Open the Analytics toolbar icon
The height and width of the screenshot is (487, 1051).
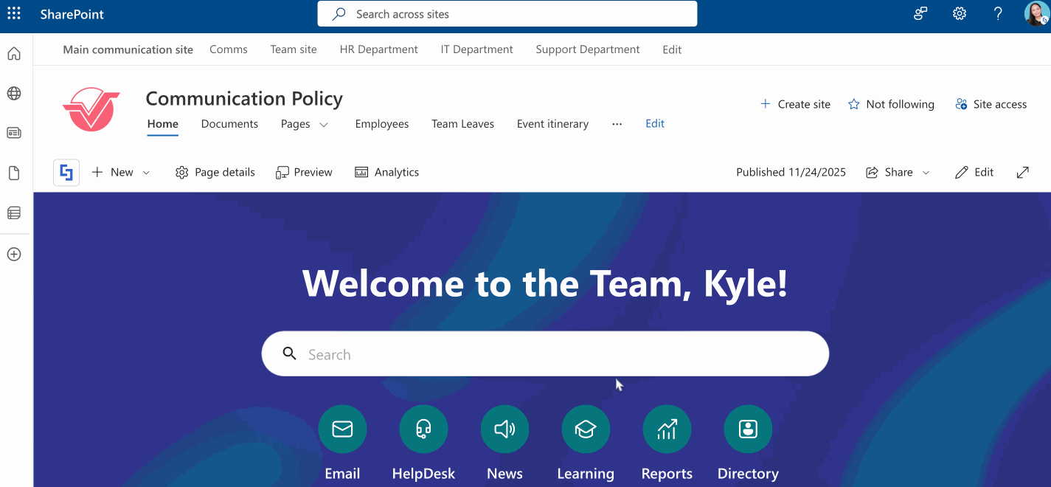[x=386, y=172]
